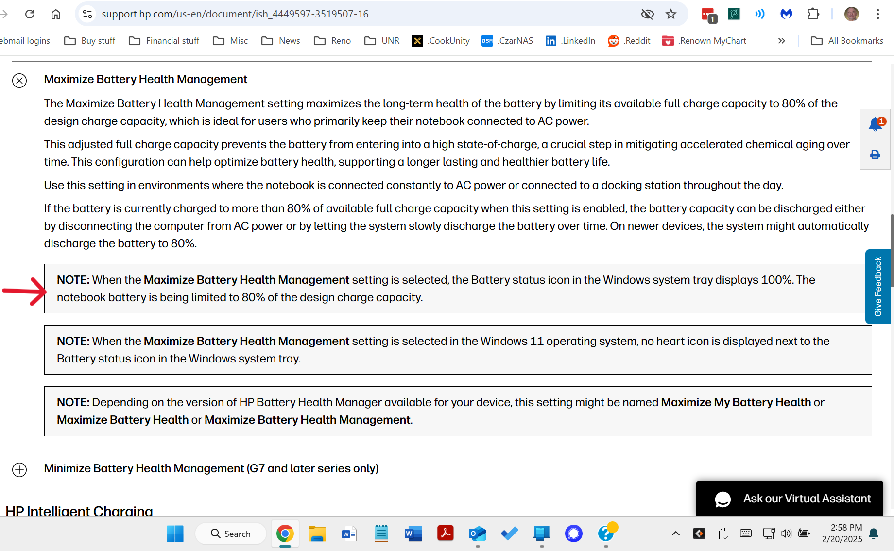Image resolution: width=894 pixels, height=551 pixels.
Task: Click the printer icon on the right side
Action: coord(875,154)
